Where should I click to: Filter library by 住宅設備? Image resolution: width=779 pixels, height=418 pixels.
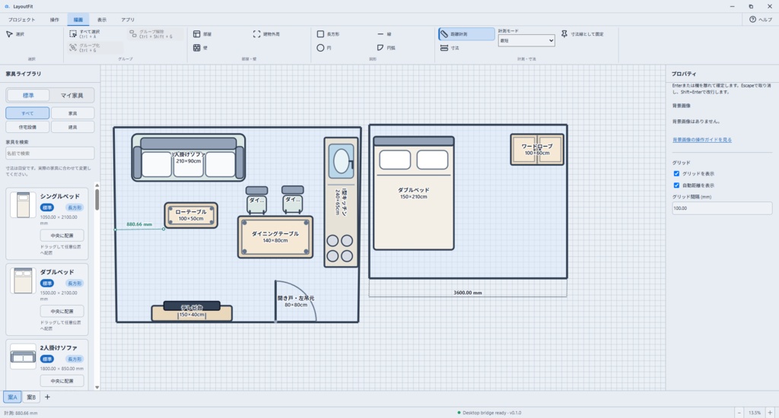(27, 127)
